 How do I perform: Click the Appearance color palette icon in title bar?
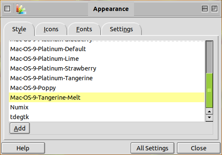click(21, 9)
